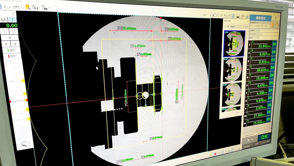Click the redo arrow icon
This screenshot has width=294, height=166.
(x=229, y=16)
